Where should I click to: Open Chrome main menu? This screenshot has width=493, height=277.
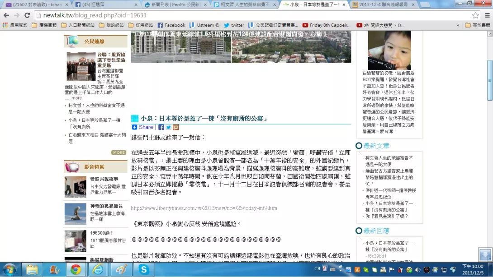(x=487, y=15)
